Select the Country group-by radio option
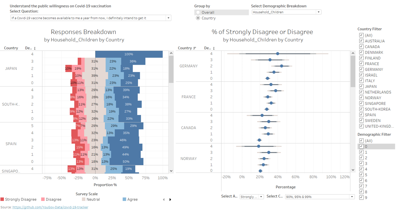This screenshot has height=215, width=396. coord(198,18)
